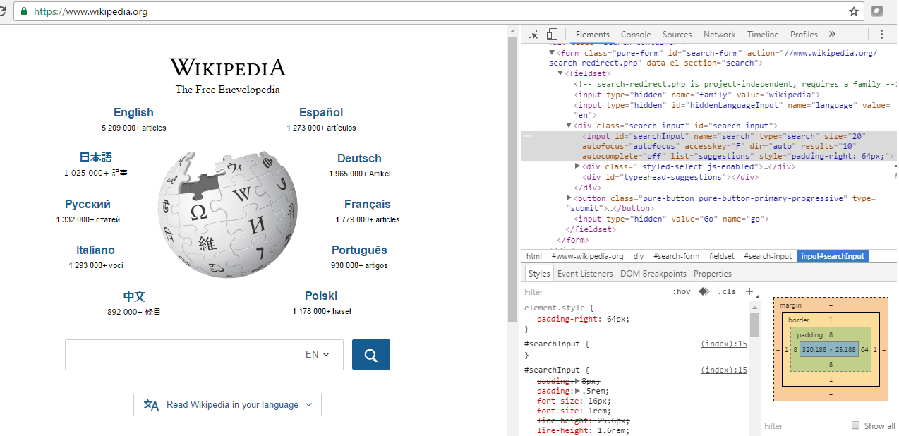Click the (index):15 stylesheet link
Screen dimensions: 899x436
point(723,344)
